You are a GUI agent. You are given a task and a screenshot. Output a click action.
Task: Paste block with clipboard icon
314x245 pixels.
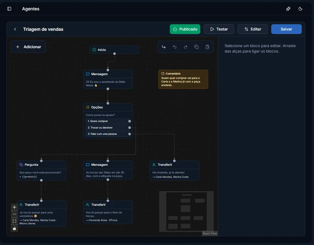pos(207,47)
